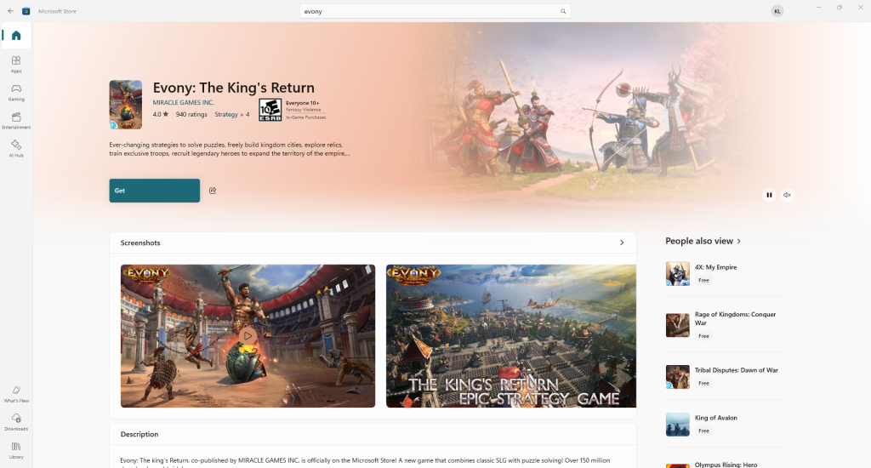871x468 pixels.
Task: Click the search magnifier icon
Action: [563, 11]
